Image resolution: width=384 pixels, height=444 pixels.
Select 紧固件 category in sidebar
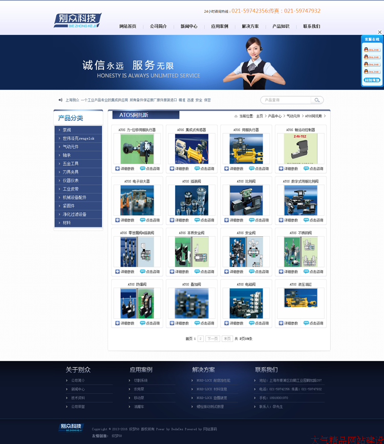[x=78, y=206]
